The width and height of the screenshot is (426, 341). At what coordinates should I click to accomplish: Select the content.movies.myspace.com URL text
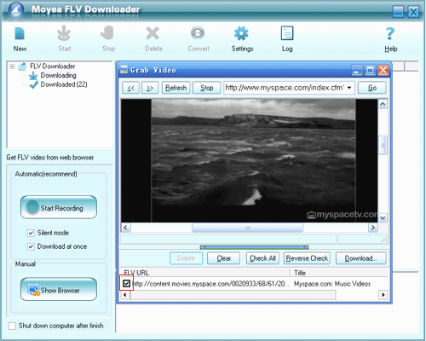(210, 284)
